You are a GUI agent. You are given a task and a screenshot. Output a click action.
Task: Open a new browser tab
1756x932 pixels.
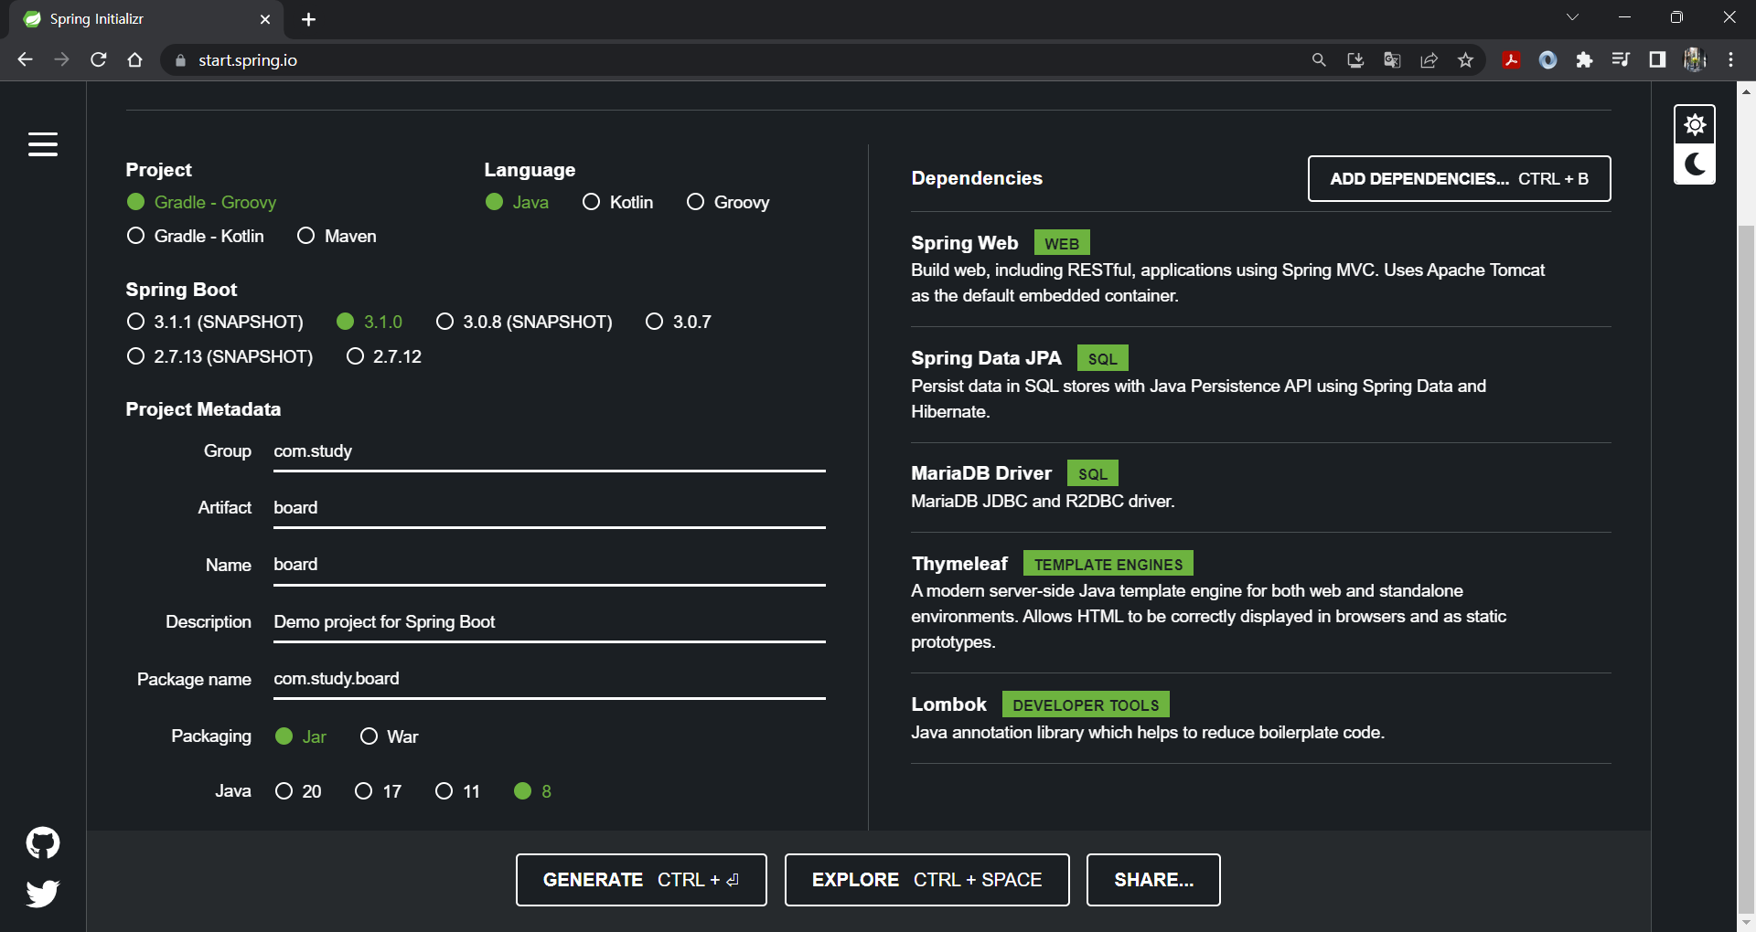click(x=308, y=19)
